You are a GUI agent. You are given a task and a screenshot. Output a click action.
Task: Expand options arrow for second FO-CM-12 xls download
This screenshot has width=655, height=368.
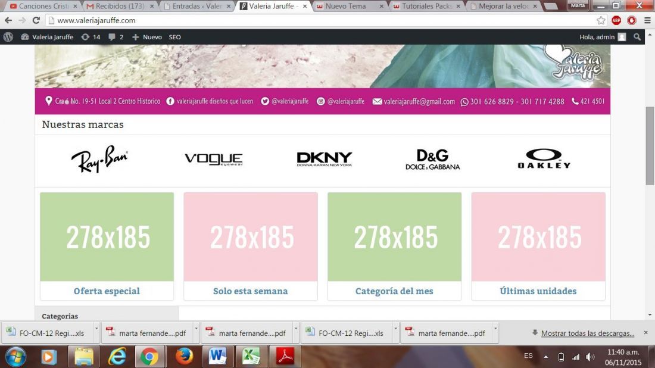[395, 329]
